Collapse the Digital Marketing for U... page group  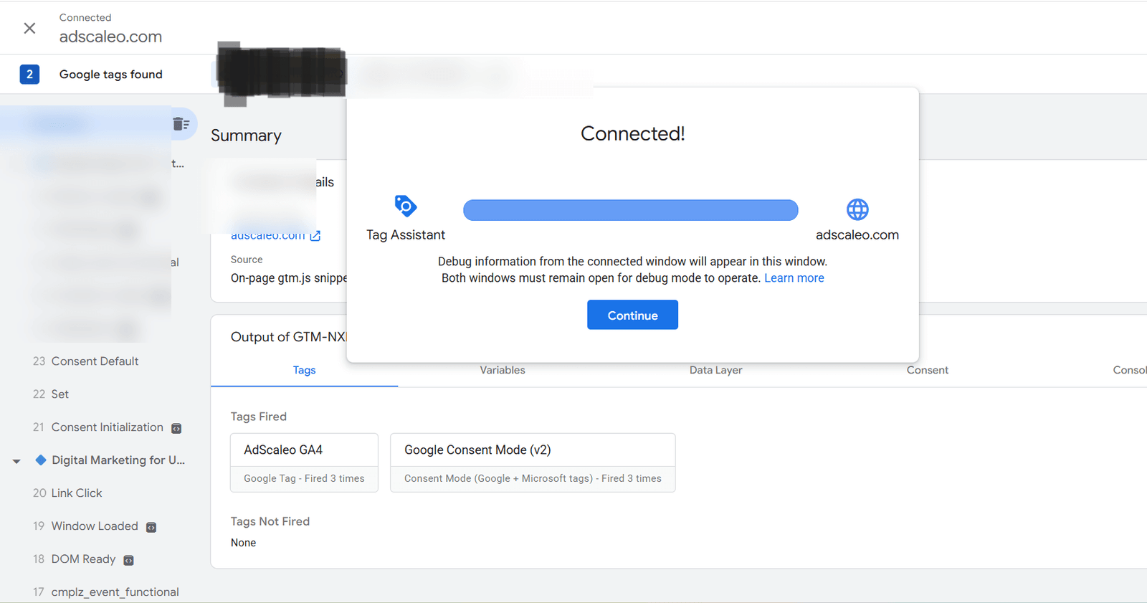pos(16,461)
